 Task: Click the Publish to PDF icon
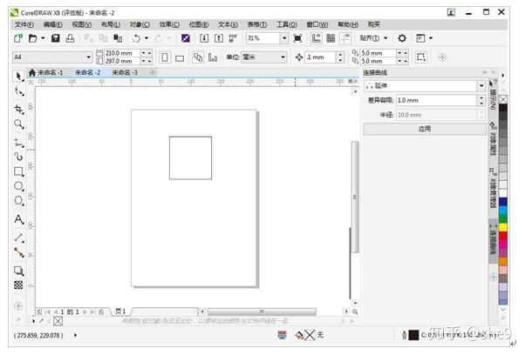pos(233,38)
